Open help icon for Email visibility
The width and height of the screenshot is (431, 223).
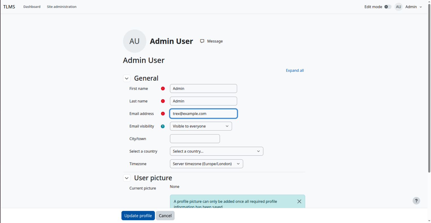click(x=163, y=126)
